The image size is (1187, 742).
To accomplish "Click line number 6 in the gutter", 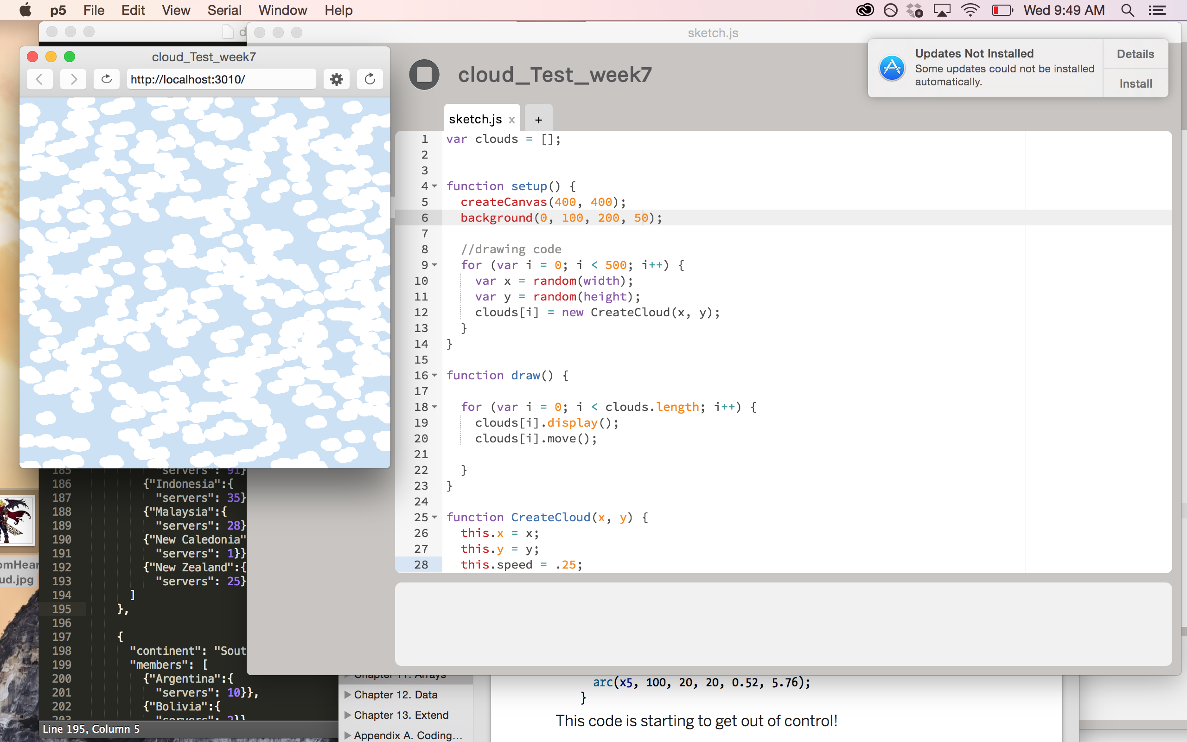I will (425, 217).
